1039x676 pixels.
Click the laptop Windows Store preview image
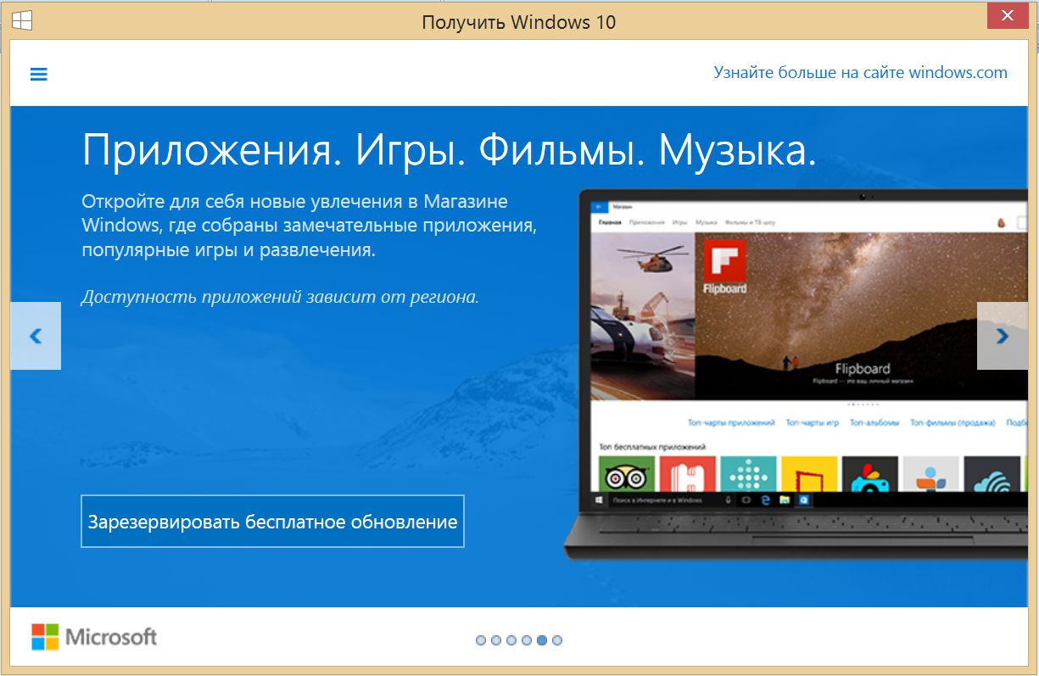(796, 375)
